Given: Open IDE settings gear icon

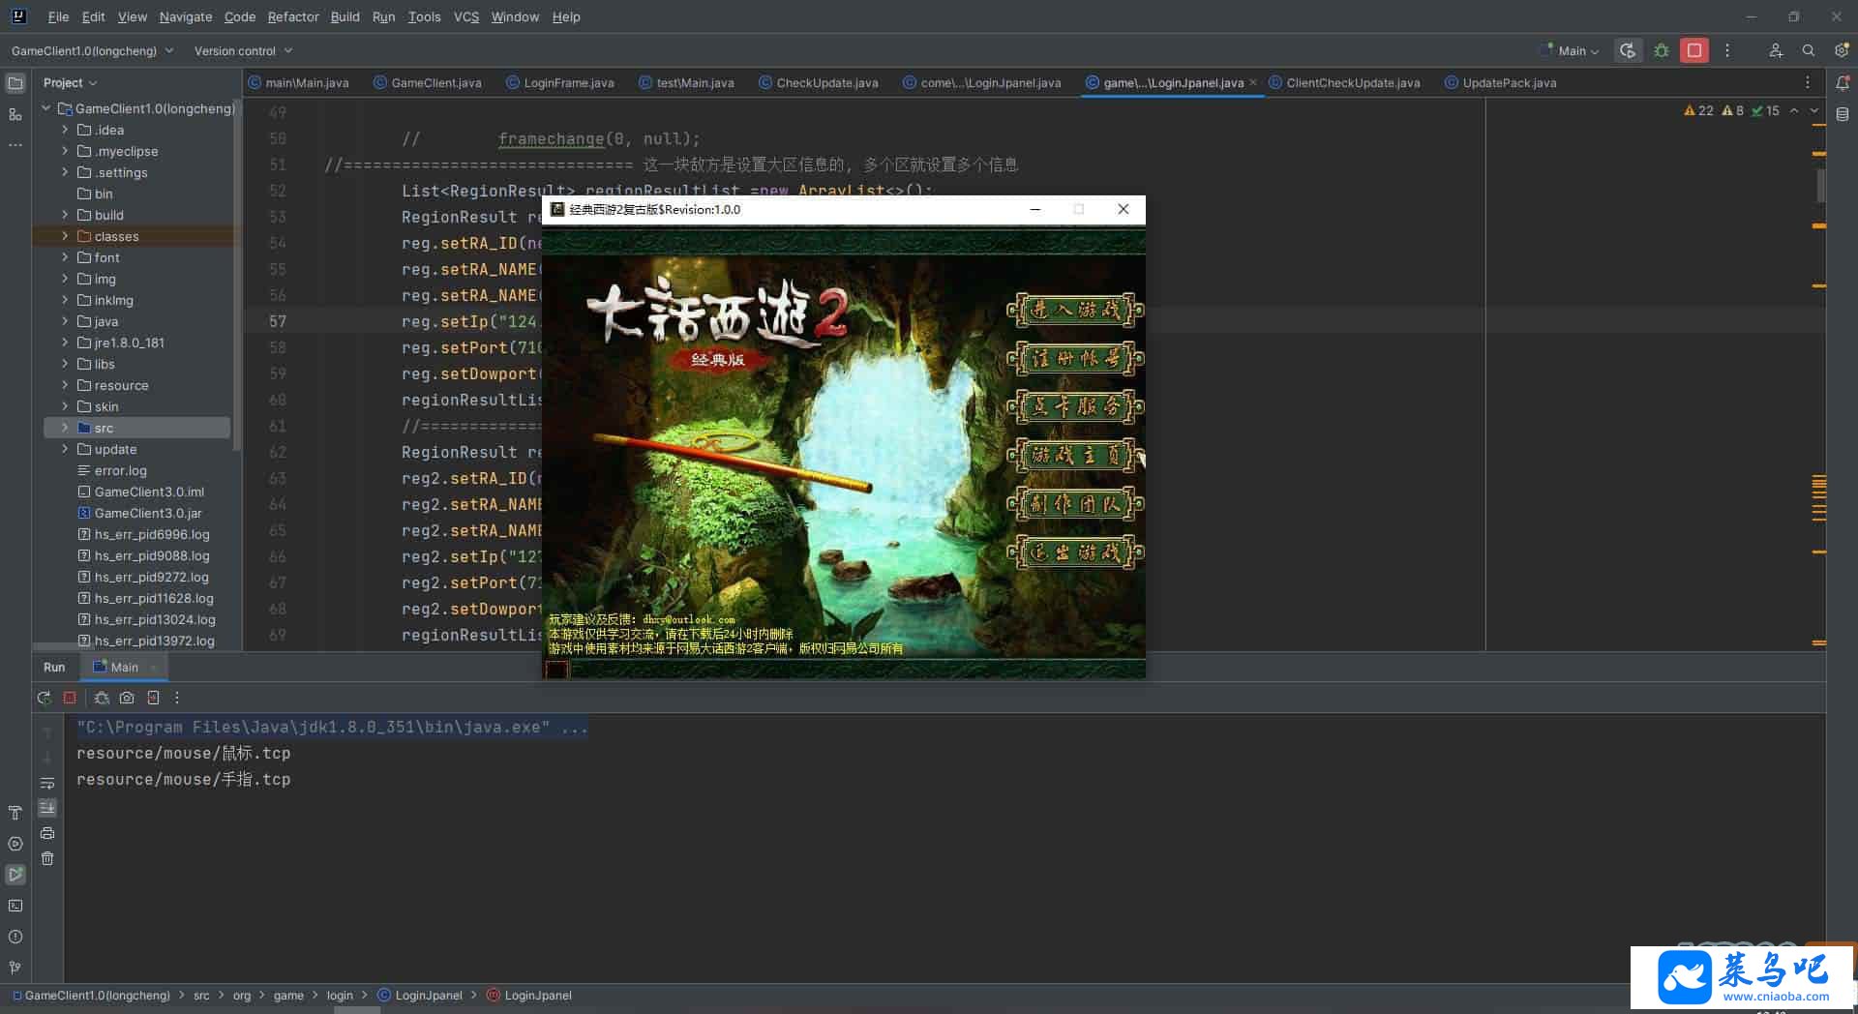Looking at the screenshot, I should tap(1841, 50).
